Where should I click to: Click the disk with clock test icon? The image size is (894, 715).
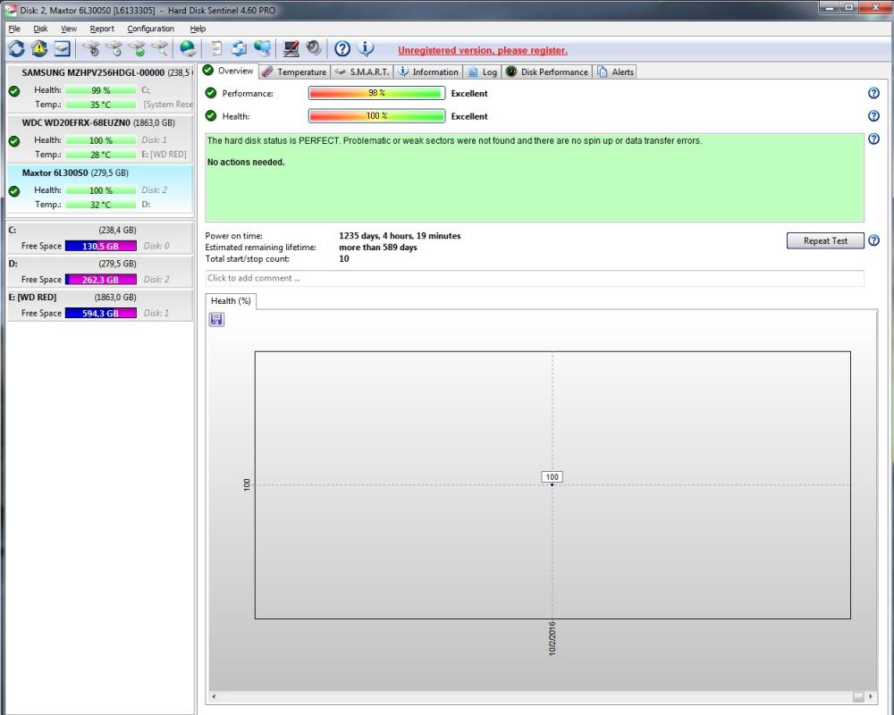[x=114, y=49]
